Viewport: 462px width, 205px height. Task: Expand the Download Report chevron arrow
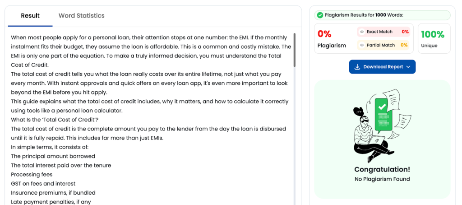(408, 67)
